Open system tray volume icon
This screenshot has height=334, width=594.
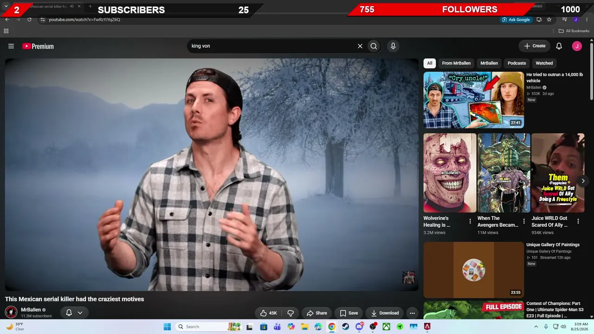(x=563, y=327)
